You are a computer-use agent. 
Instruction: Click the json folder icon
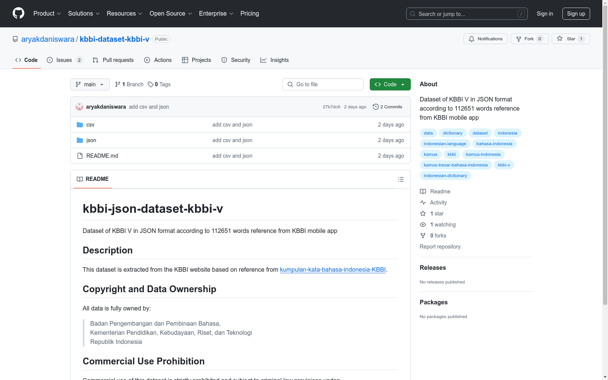[80, 140]
